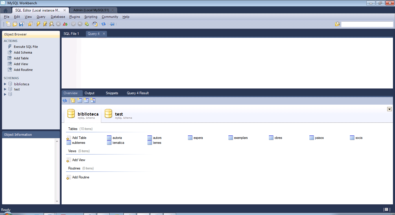This screenshot has width=395, height=215.
Task: Expand the test schema tree node
Action: click(5, 89)
